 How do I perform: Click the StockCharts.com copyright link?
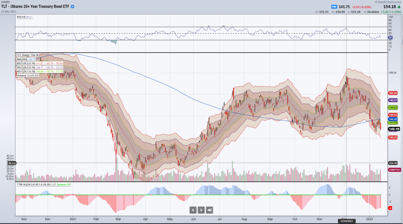click(x=388, y=2)
